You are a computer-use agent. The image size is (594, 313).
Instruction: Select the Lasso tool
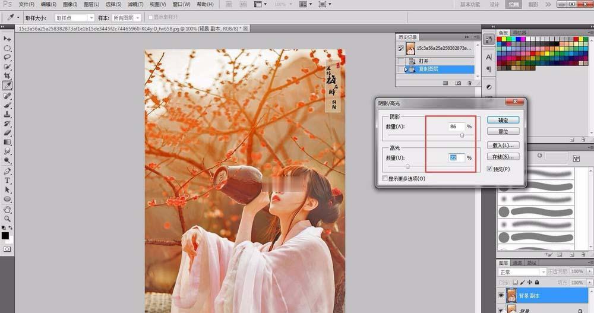coord(8,57)
